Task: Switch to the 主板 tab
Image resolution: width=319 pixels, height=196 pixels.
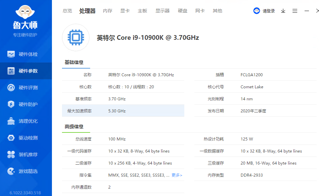Action: coord(142,11)
